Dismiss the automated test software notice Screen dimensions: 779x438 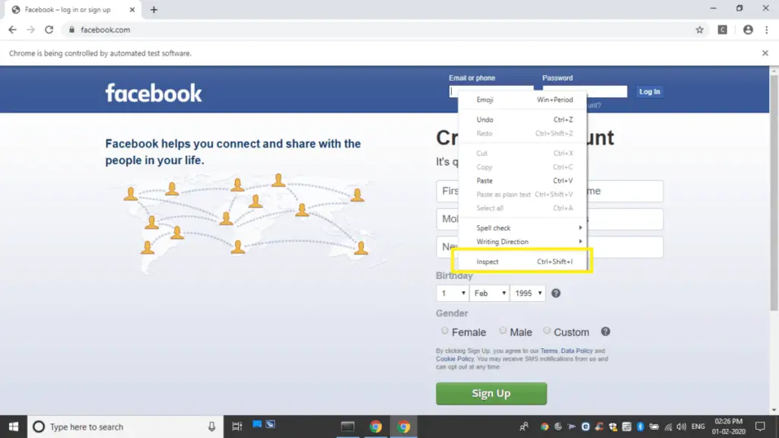[765, 53]
